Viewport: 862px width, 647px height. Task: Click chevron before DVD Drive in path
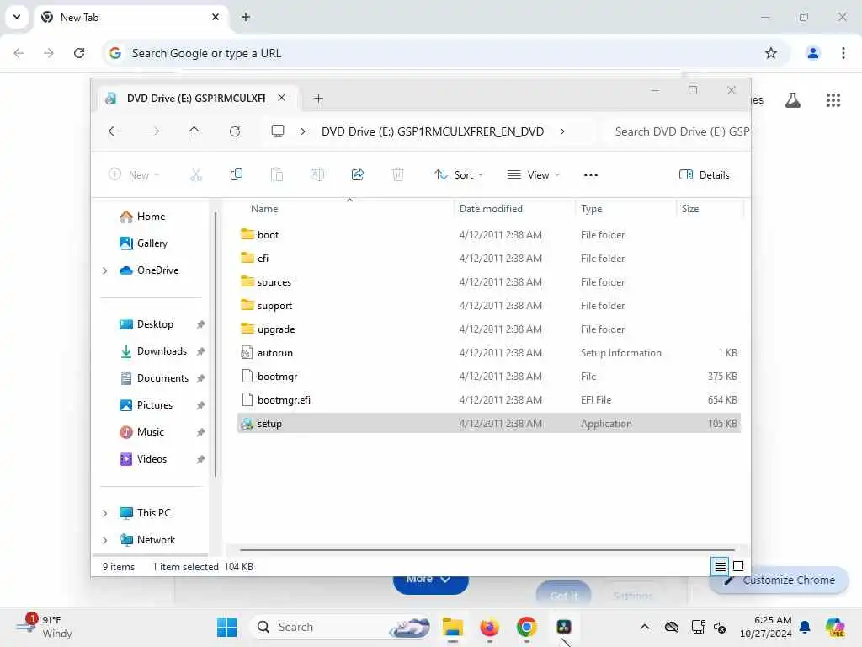click(303, 131)
